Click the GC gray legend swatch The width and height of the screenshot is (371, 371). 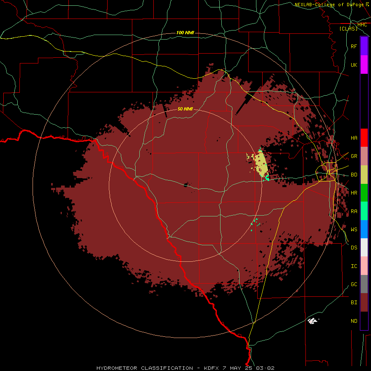[x=364, y=284]
